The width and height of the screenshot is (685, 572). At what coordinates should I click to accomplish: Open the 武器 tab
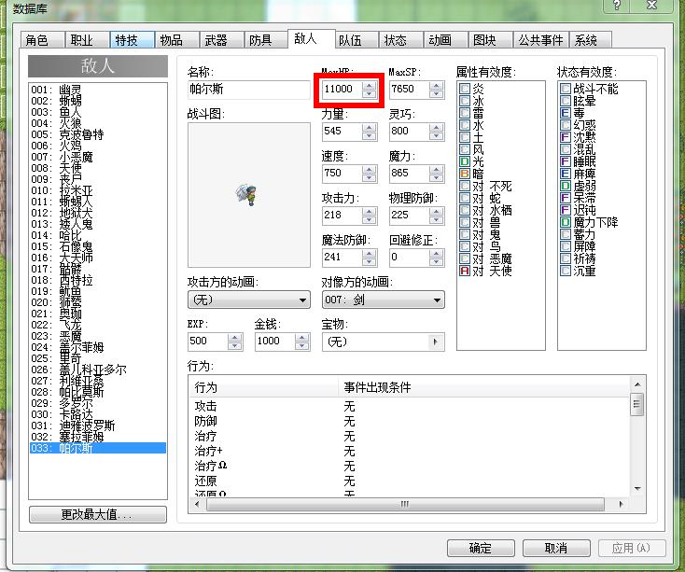coord(221,40)
